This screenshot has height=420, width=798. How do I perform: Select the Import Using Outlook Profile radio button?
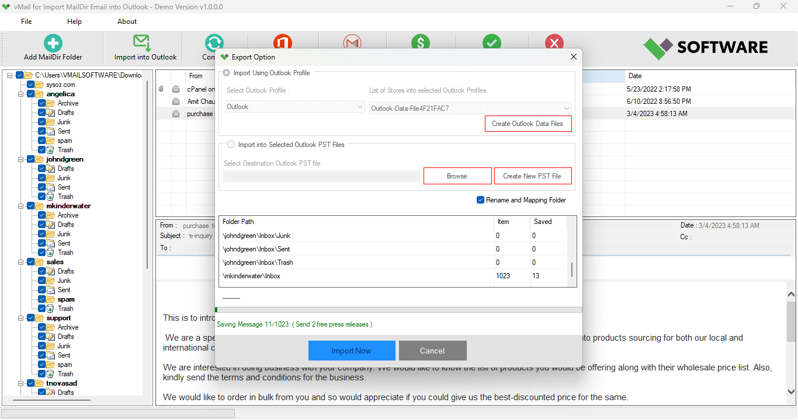pyautogui.click(x=226, y=73)
